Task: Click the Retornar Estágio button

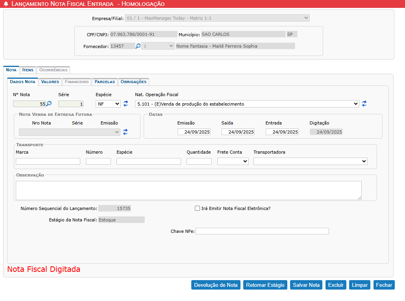Action: click(265, 285)
